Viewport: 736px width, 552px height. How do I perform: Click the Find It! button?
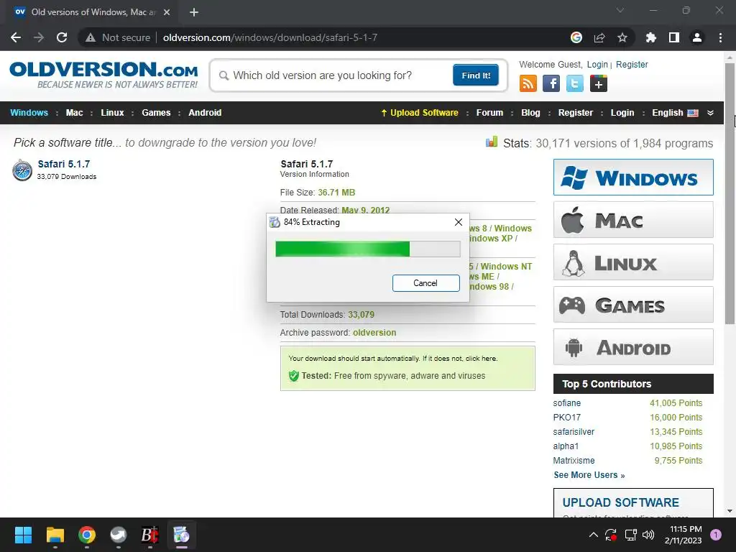coord(476,75)
